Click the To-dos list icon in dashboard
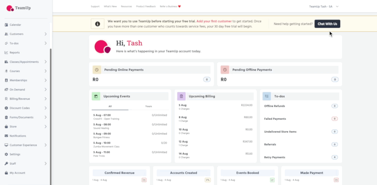The width and height of the screenshot is (377, 185). pos(267,96)
